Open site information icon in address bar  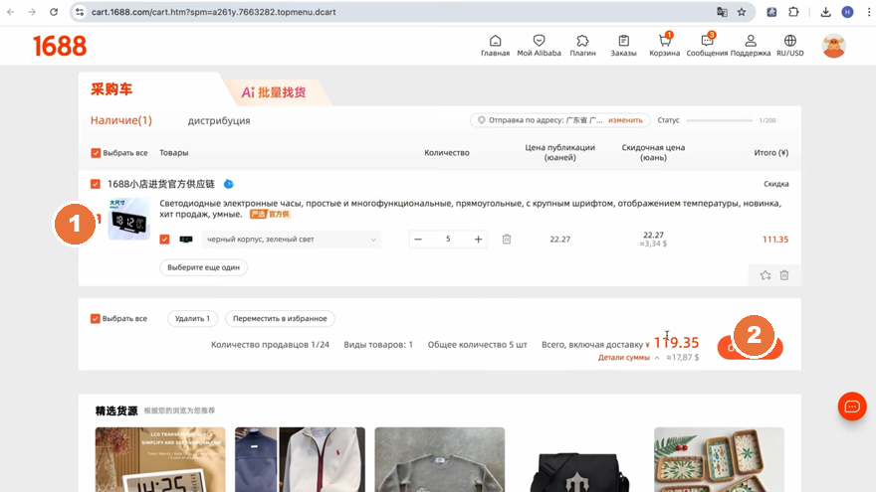coord(80,12)
